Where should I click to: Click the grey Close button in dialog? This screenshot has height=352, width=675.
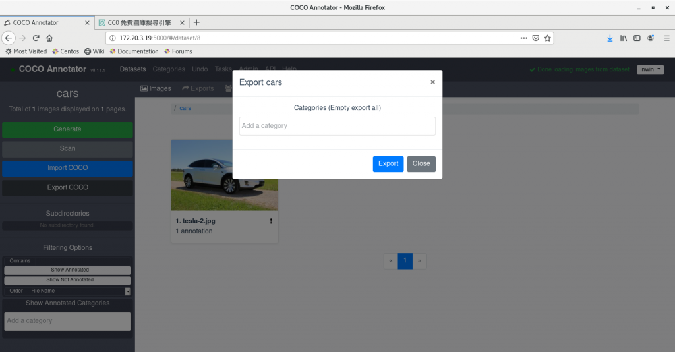click(421, 164)
